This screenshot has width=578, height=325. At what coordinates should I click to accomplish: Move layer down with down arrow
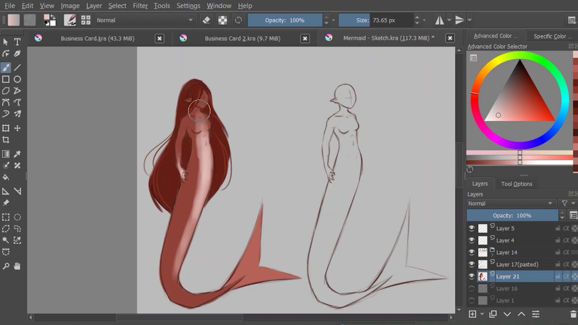(x=507, y=314)
